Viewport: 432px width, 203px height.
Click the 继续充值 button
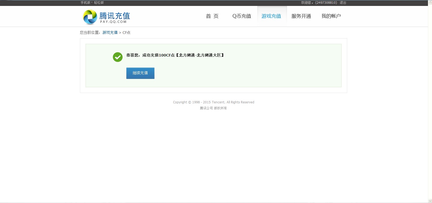coord(140,73)
